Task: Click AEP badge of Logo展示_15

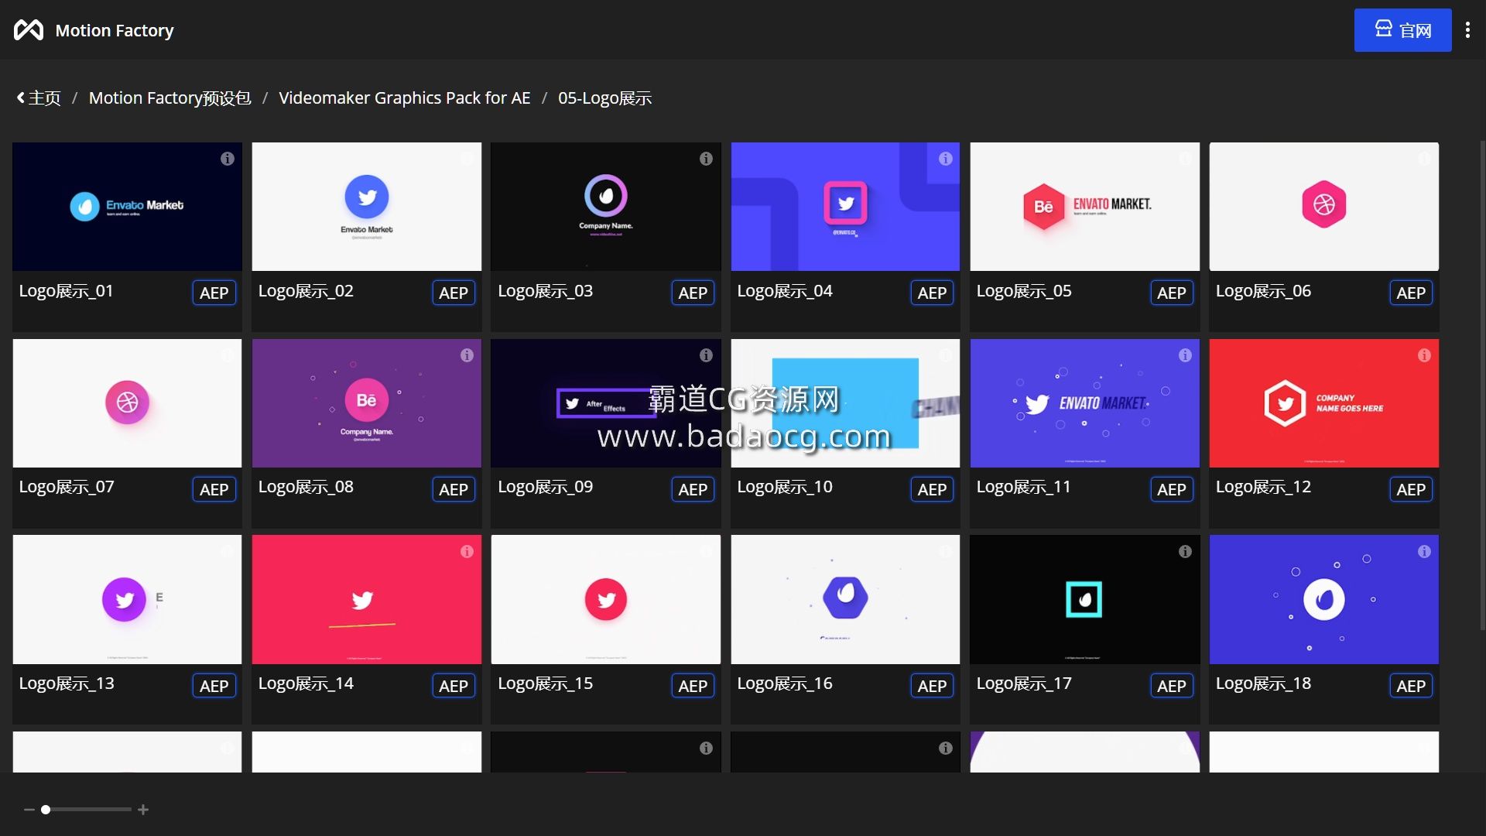Action: pyautogui.click(x=693, y=687)
